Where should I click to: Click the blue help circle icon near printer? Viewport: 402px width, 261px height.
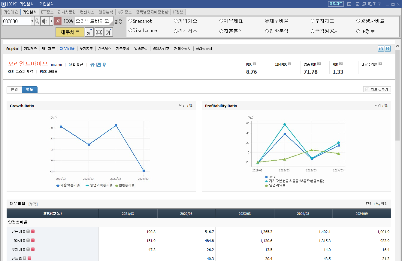[388, 49]
